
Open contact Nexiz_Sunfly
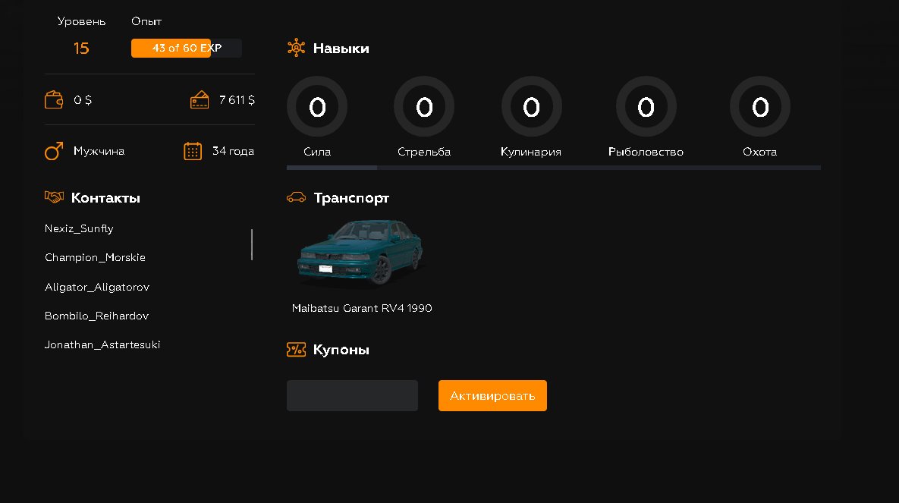(79, 228)
